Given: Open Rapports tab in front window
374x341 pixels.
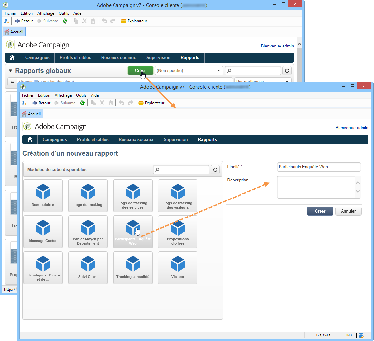Looking at the screenshot, I should pos(207,139).
